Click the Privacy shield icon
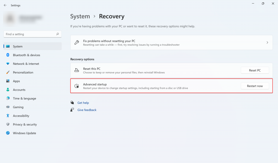278x163 pixels. point(8,124)
